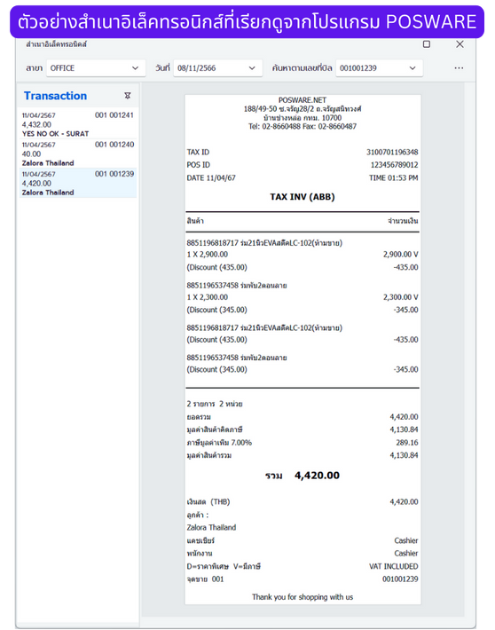Click the ภาษีมูลค่าเพิ่ม 7.00% label
This screenshot has width=495, height=630.
[x=219, y=443]
